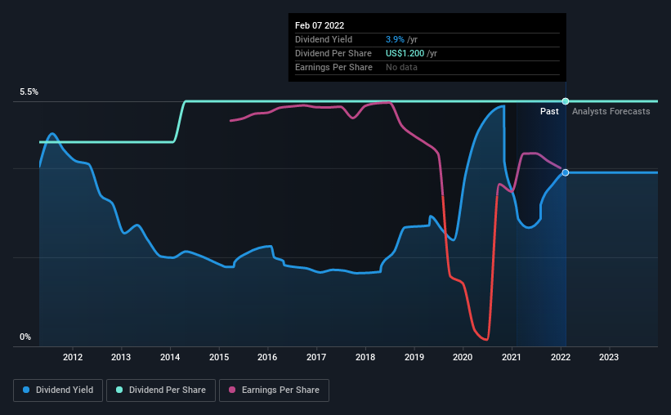The image size is (671, 415).
Task: Click the 2018 x-axis year label
Action: (365, 357)
